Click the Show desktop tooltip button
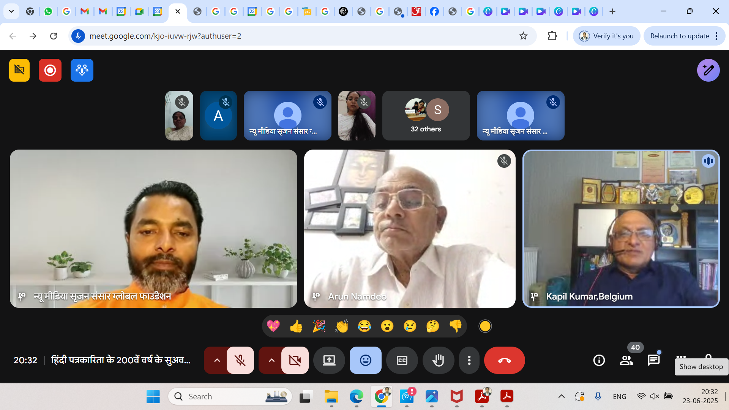Screen dimensions: 729x410 (x=701, y=367)
